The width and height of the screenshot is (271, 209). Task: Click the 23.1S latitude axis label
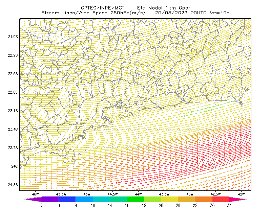pos(13,111)
